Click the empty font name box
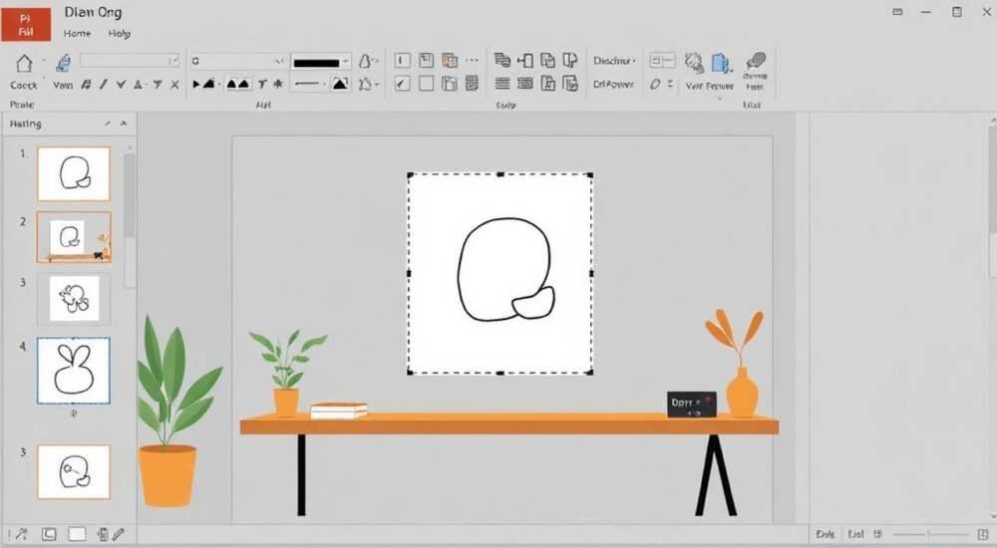This screenshot has width=997, height=548. click(x=130, y=61)
